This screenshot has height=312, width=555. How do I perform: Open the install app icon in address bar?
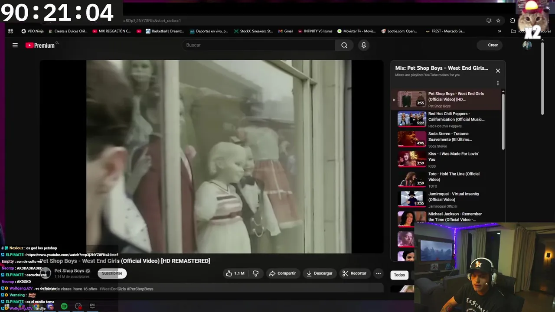pyautogui.click(x=489, y=20)
